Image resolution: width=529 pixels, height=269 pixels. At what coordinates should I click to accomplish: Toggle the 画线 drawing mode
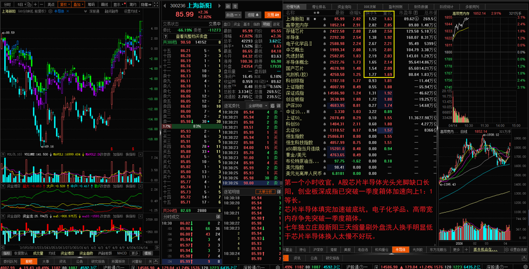104,4
